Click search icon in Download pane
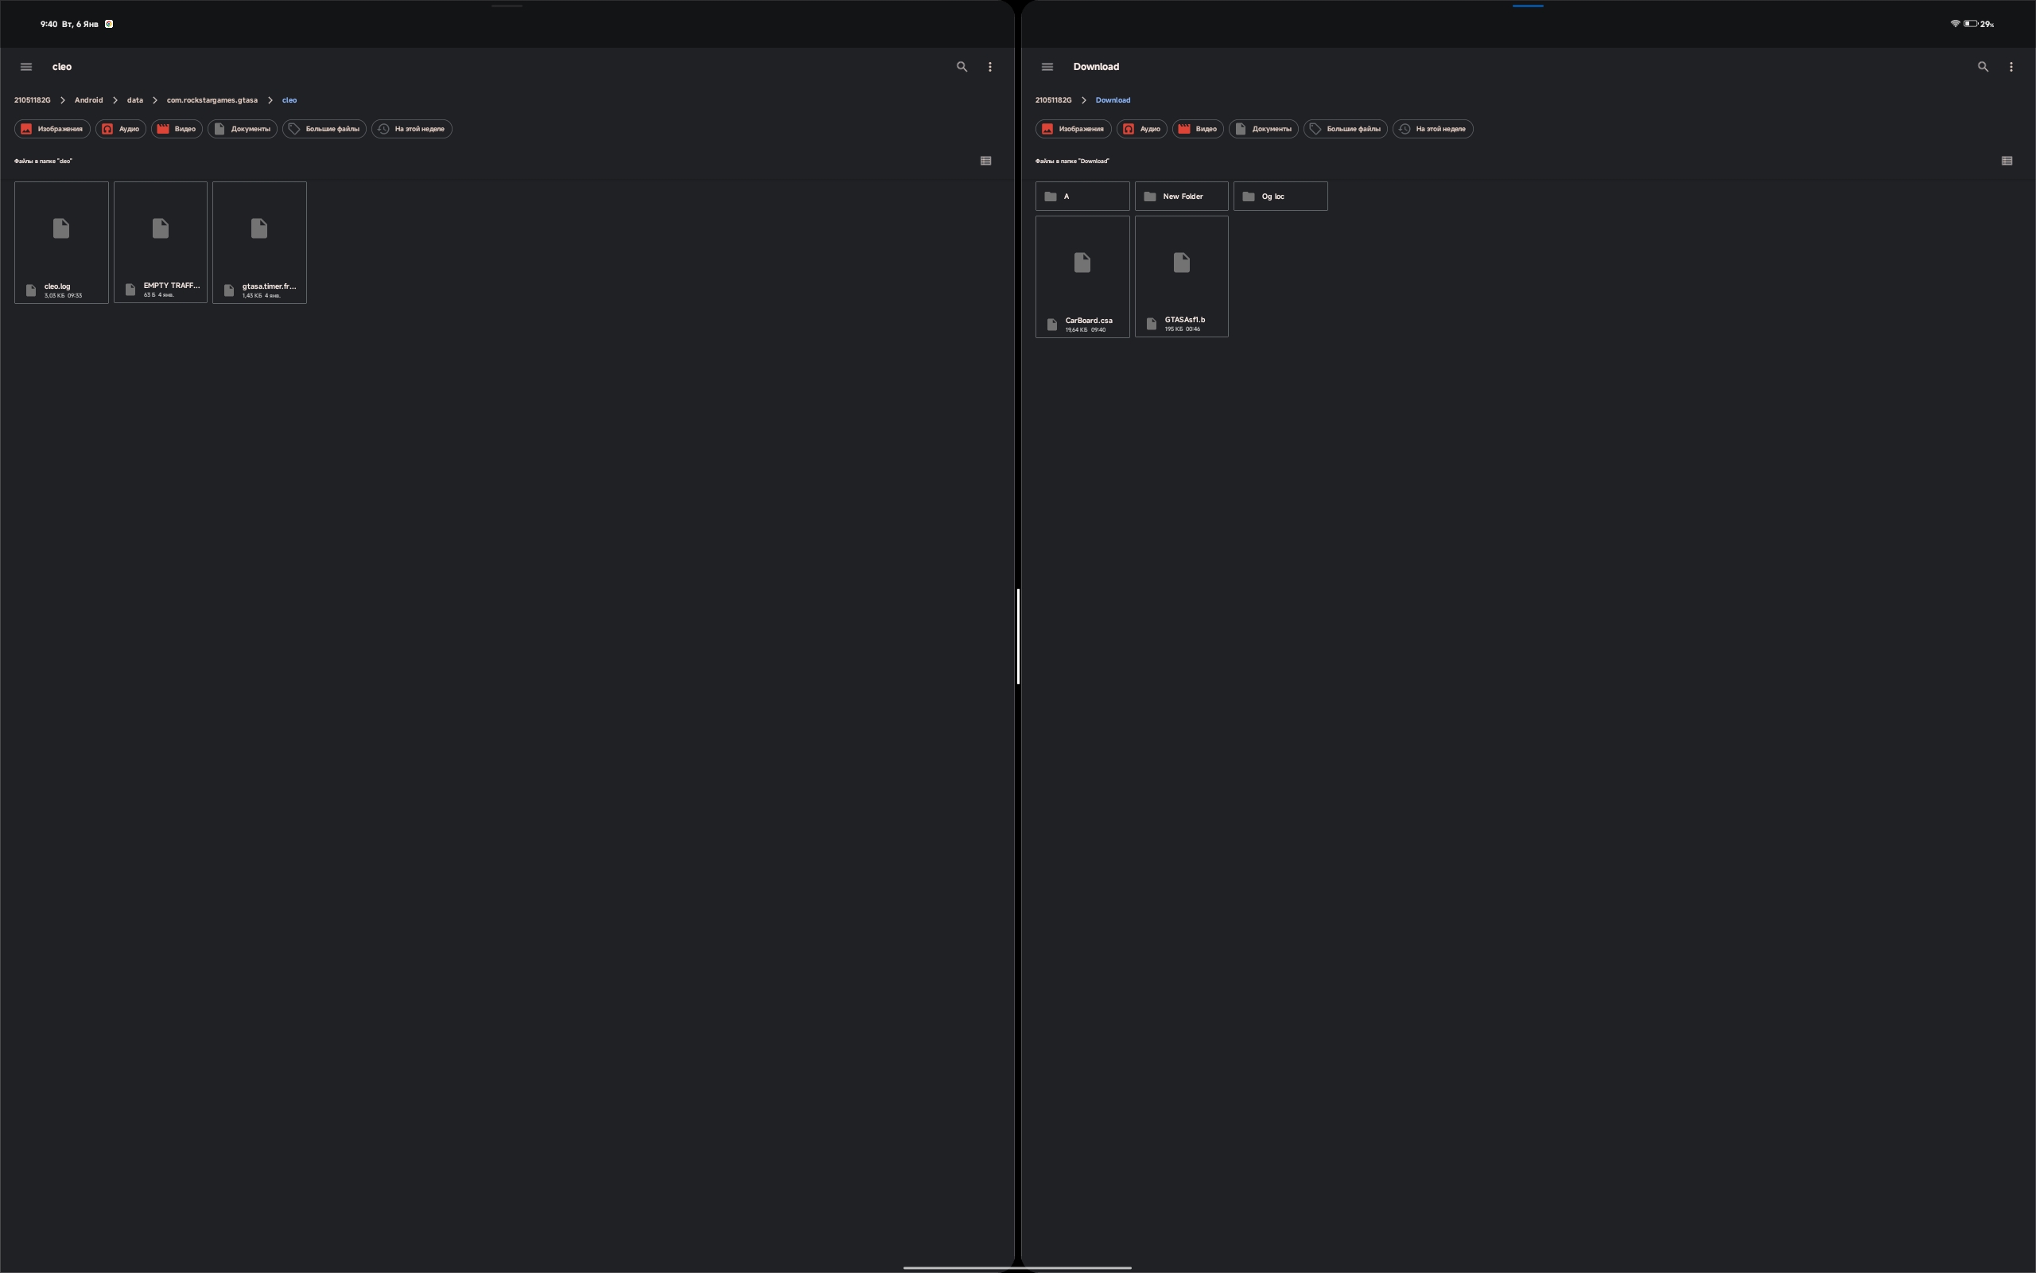 [1982, 67]
